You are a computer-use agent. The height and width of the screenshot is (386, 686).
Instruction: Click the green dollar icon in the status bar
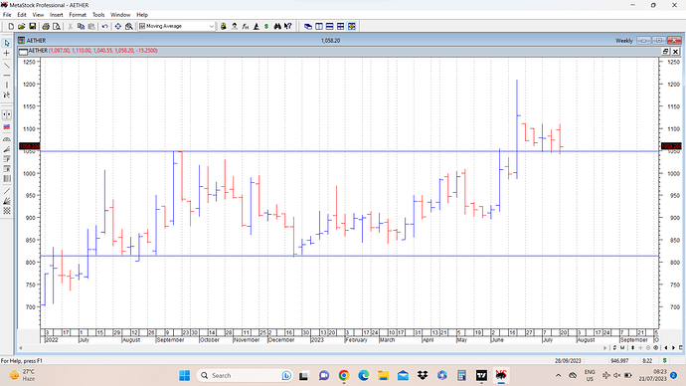point(664,360)
